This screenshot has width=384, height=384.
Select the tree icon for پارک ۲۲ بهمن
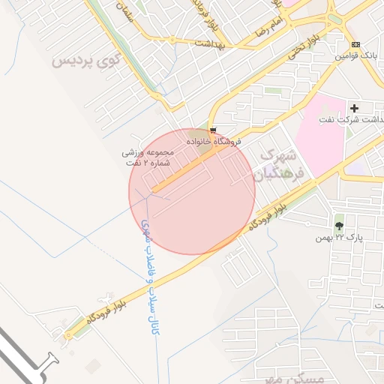click(339, 226)
